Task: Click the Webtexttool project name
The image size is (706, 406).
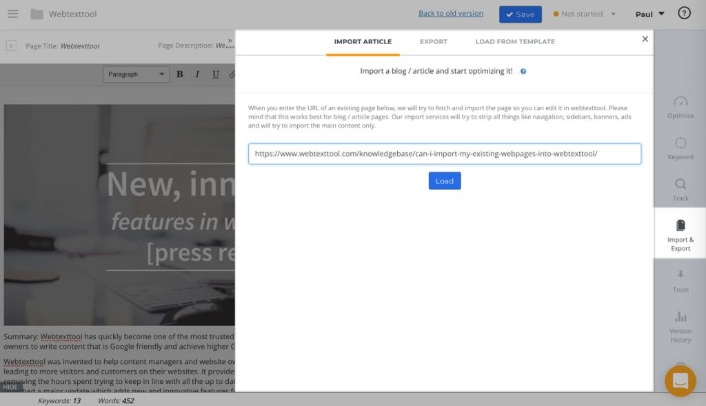Action: (x=72, y=14)
